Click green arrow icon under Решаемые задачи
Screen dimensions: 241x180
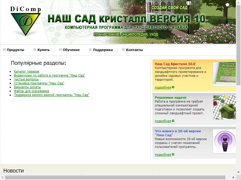[173, 121]
